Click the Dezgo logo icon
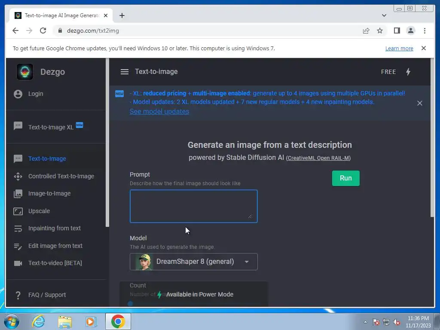Image resolution: width=440 pixels, height=330 pixels. pyautogui.click(x=24, y=72)
